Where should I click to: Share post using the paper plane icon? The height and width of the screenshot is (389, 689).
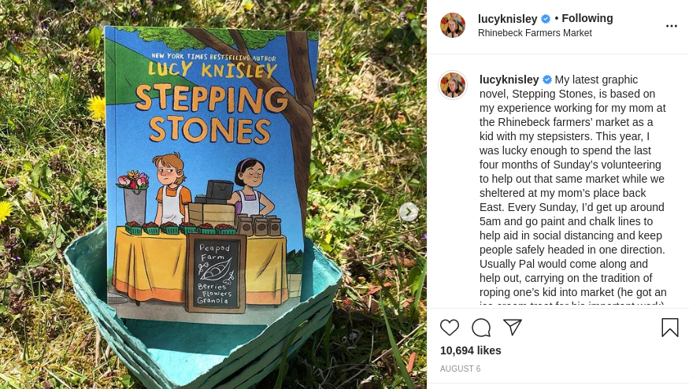(513, 328)
